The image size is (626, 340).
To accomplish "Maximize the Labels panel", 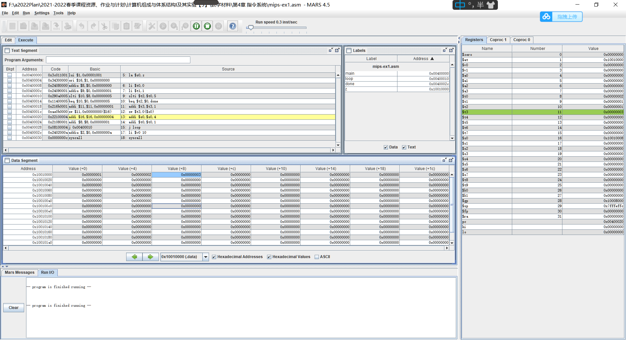I will click(x=451, y=50).
